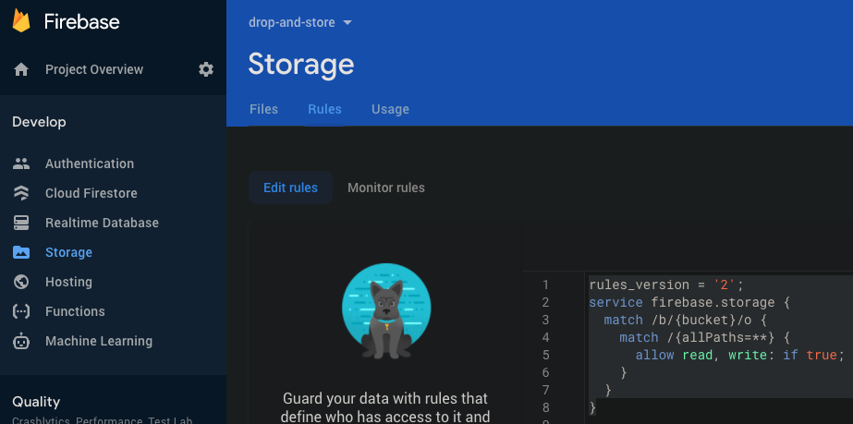Click rules_version line in code editor
Viewport: 853px width, 424px height.
coord(666,285)
